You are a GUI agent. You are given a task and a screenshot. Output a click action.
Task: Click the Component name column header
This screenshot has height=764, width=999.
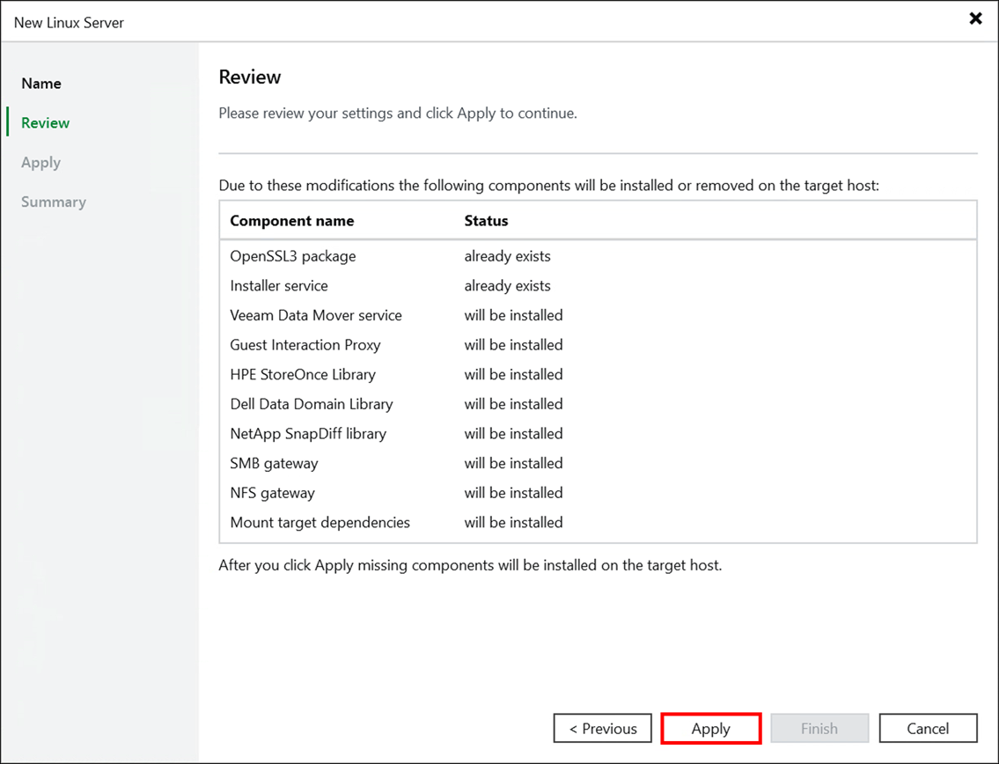(x=290, y=220)
